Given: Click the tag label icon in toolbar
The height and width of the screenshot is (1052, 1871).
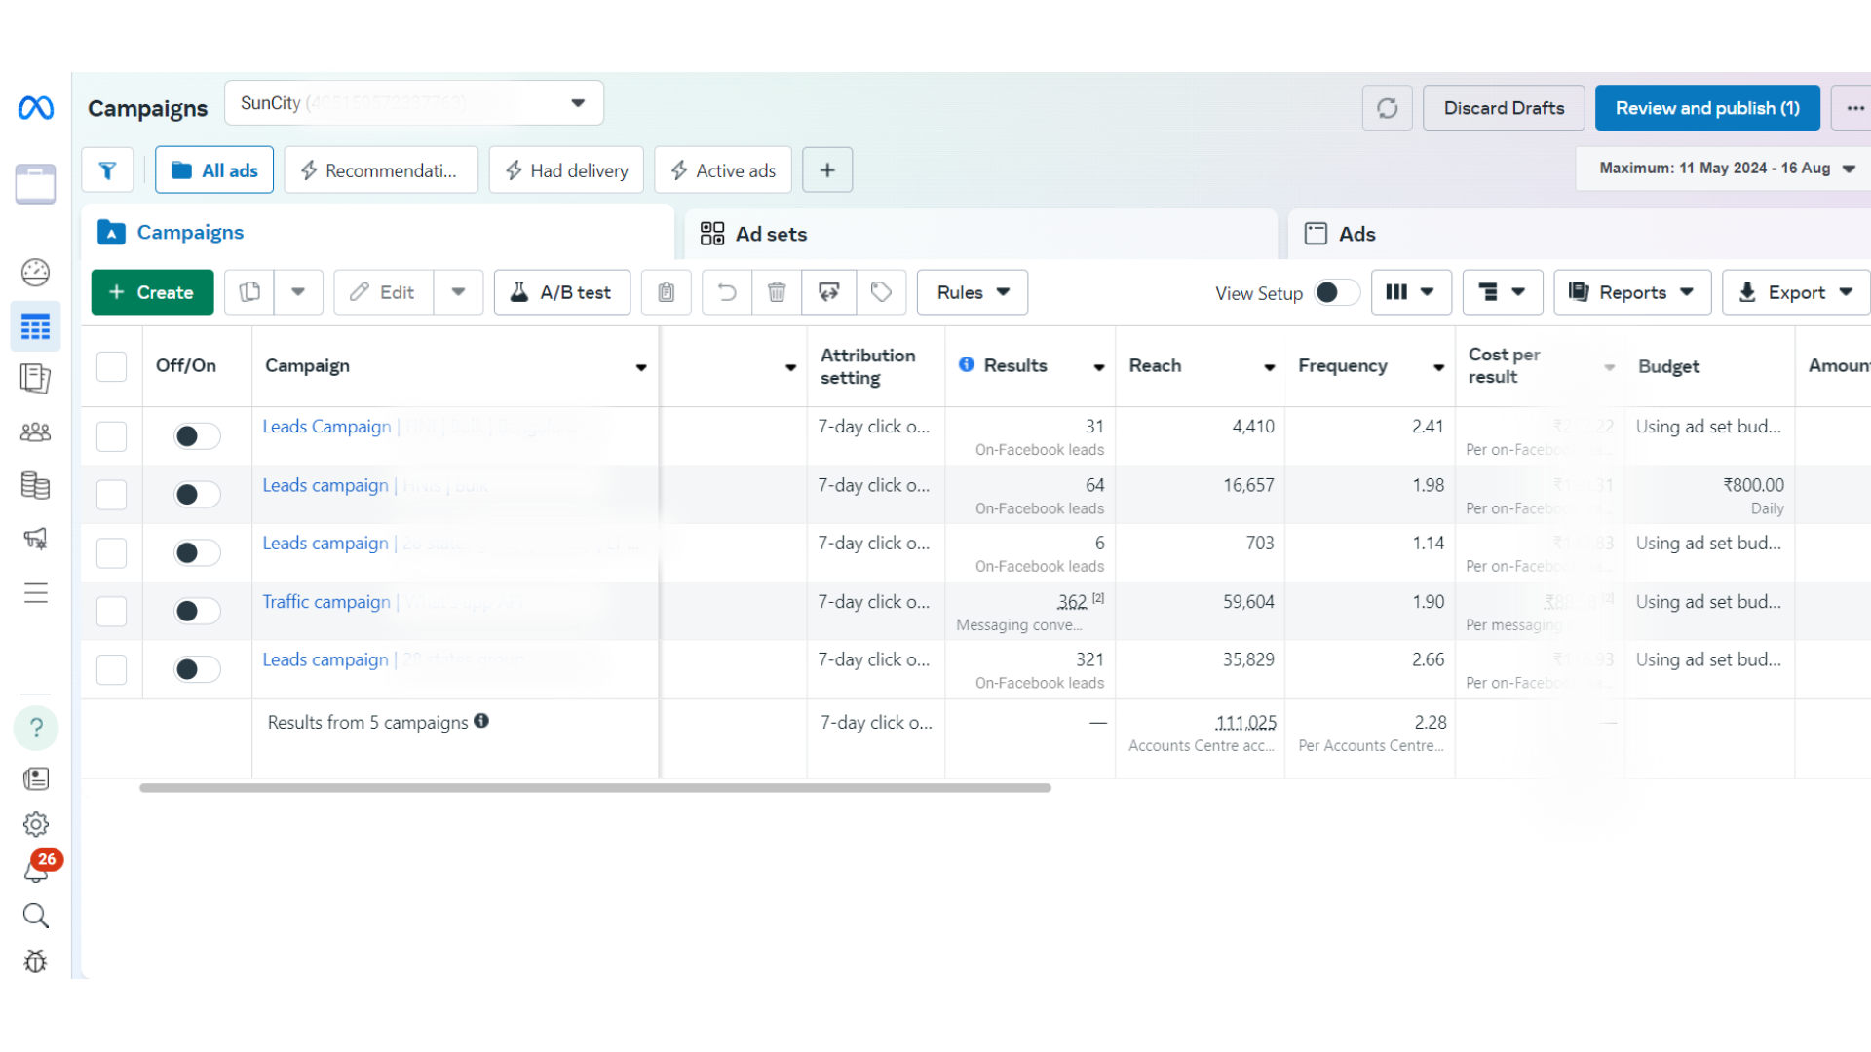Looking at the screenshot, I should point(881,292).
